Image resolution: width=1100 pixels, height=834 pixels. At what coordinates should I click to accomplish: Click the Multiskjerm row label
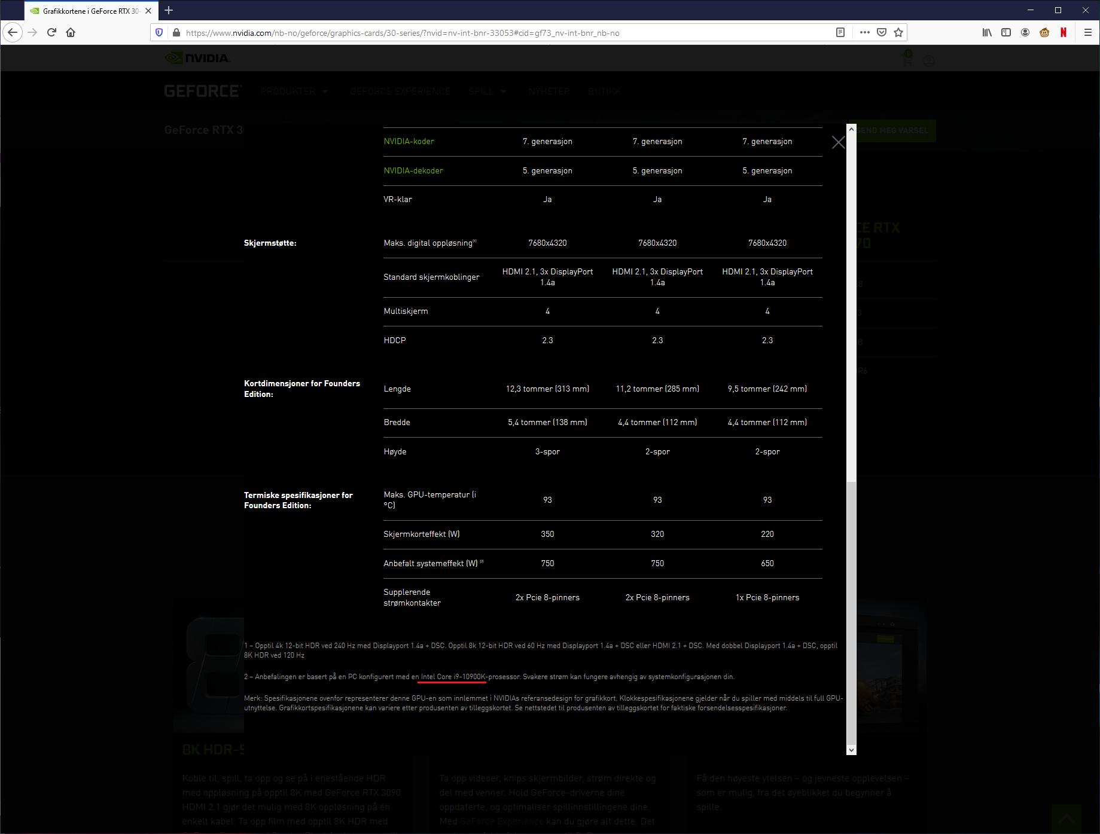[x=406, y=311]
